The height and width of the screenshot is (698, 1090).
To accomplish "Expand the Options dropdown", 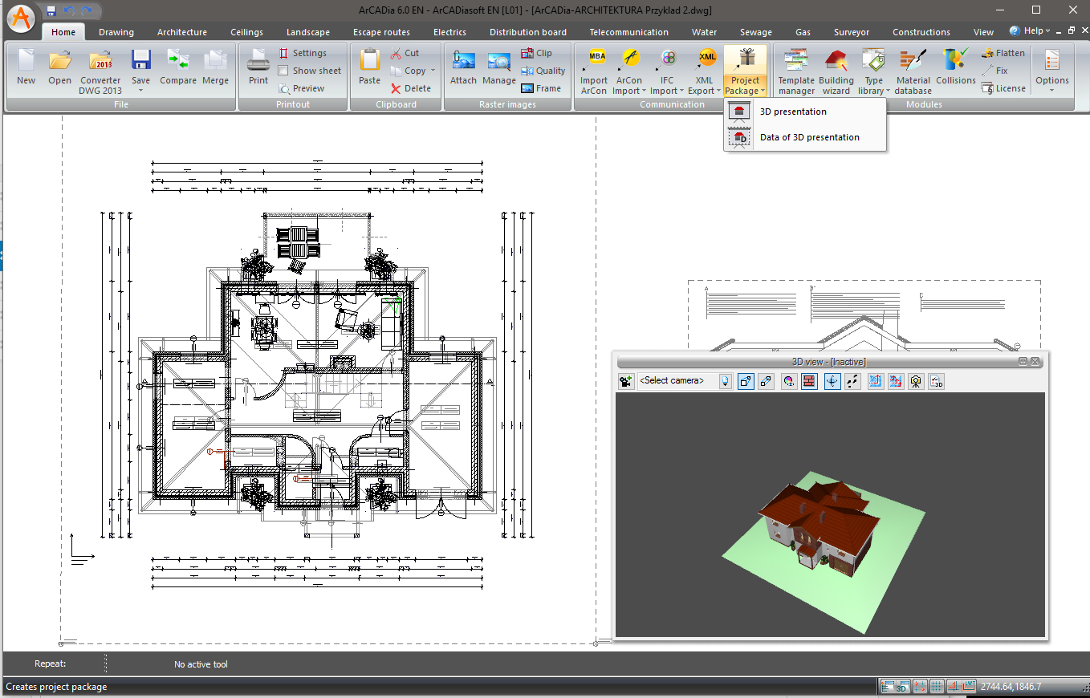I will point(1051,71).
